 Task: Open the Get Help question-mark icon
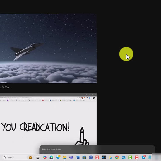(58, 157)
